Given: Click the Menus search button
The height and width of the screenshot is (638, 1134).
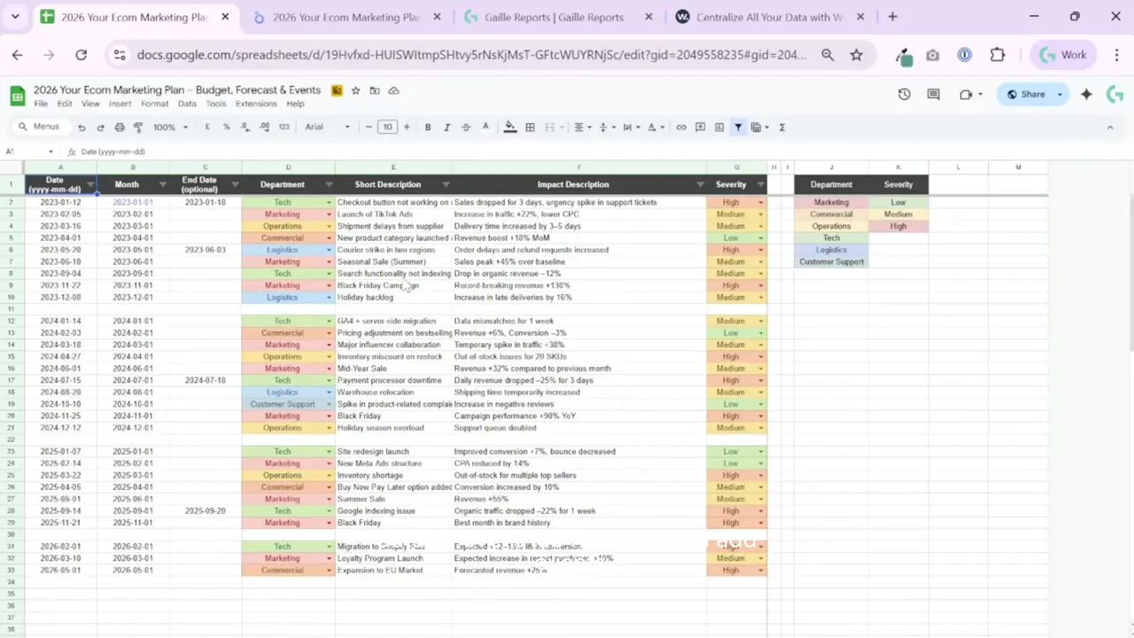Looking at the screenshot, I should coord(42,127).
